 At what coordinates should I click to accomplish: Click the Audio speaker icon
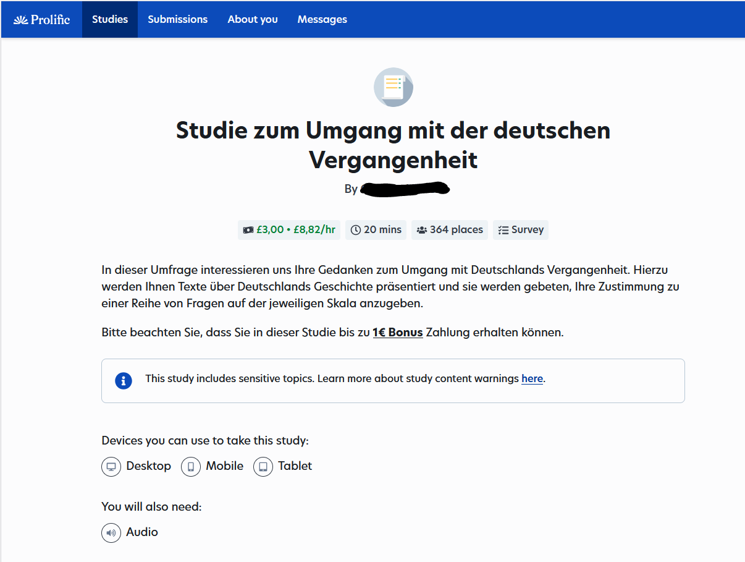pyautogui.click(x=111, y=532)
